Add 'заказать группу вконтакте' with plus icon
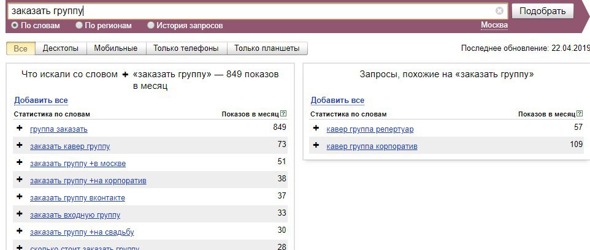590x250 pixels. click(x=20, y=197)
